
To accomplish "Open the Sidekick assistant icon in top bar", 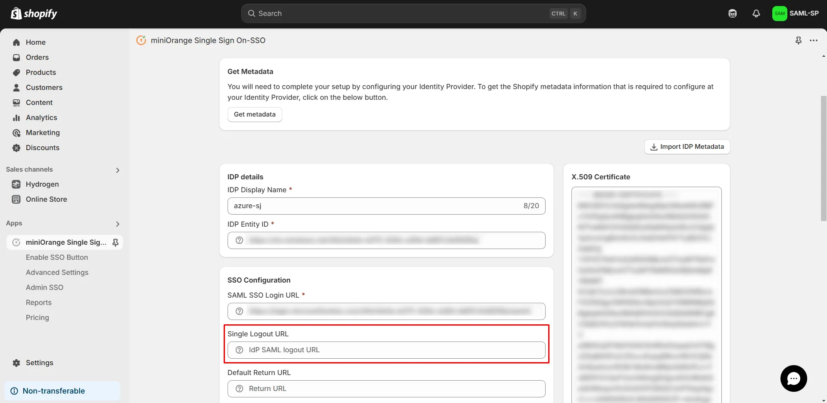I will pyautogui.click(x=732, y=13).
